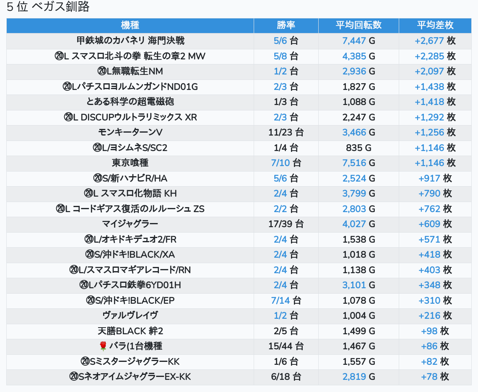Click the 17/39 台 win rate cell
The image size is (478, 392).
pyautogui.click(x=286, y=224)
